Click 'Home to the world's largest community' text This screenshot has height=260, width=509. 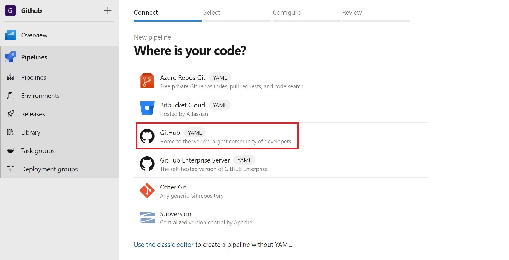click(225, 142)
